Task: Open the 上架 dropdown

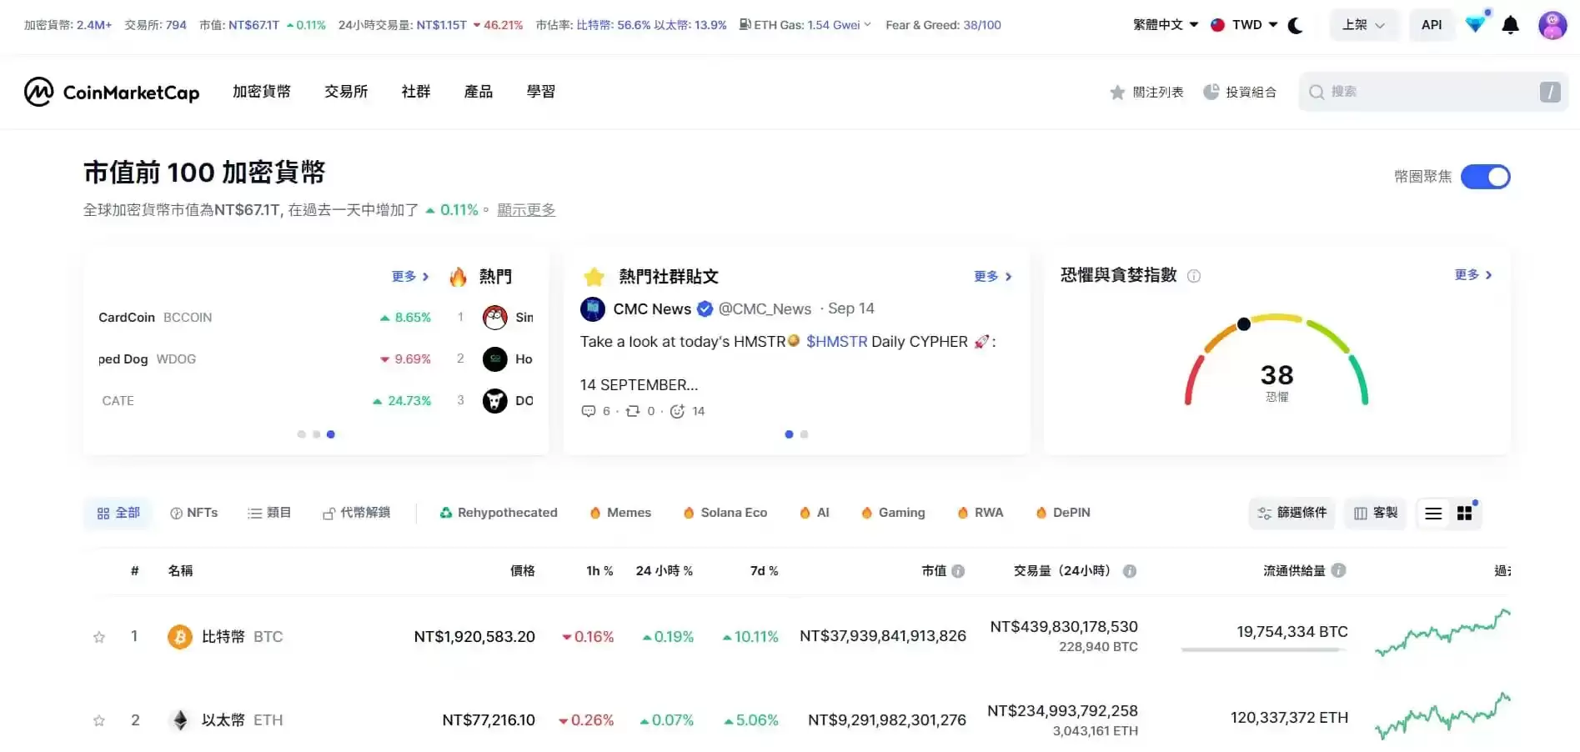Action: pos(1362,25)
